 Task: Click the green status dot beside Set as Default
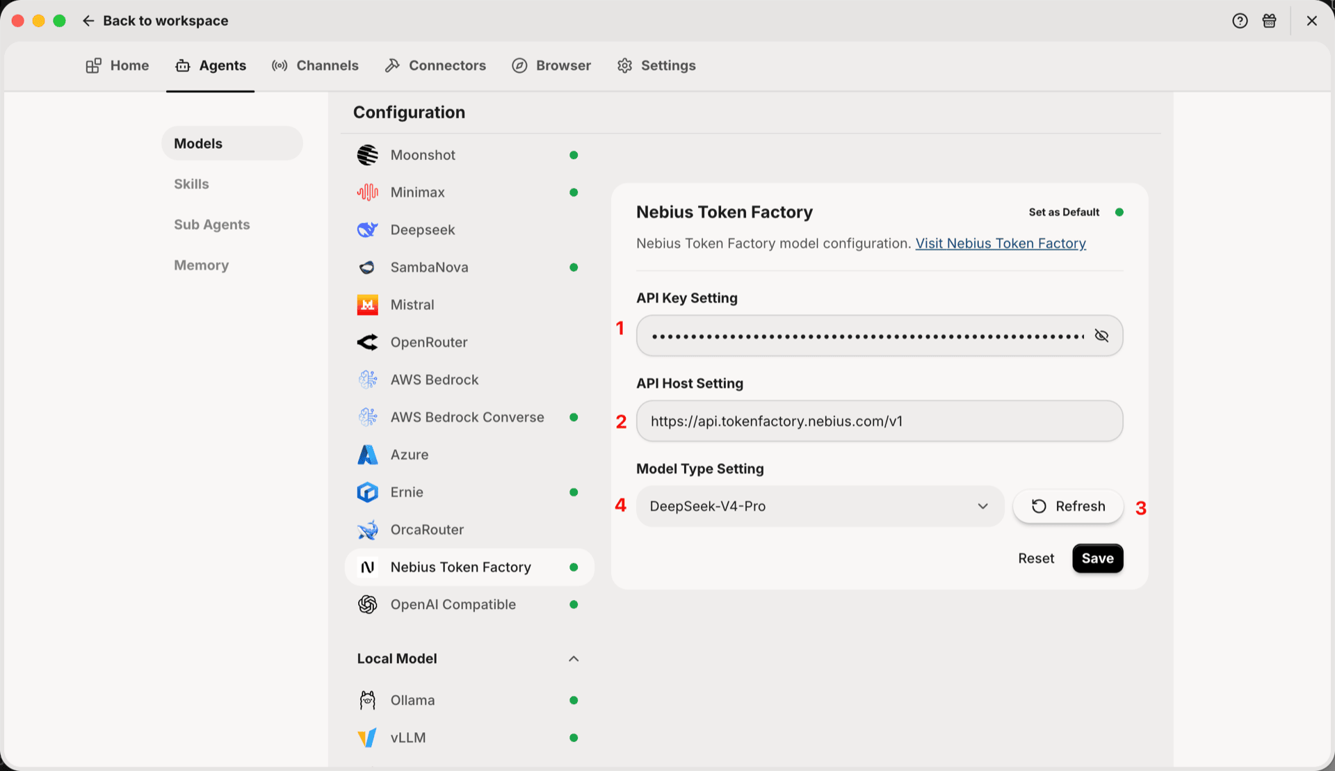point(1119,212)
